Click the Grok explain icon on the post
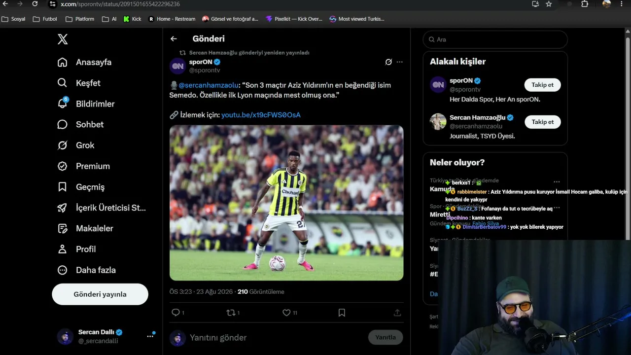 click(388, 62)
